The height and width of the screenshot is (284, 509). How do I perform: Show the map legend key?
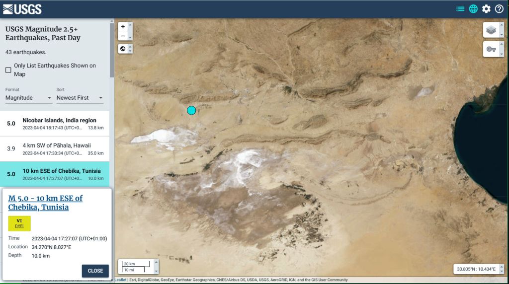(491, 49)
